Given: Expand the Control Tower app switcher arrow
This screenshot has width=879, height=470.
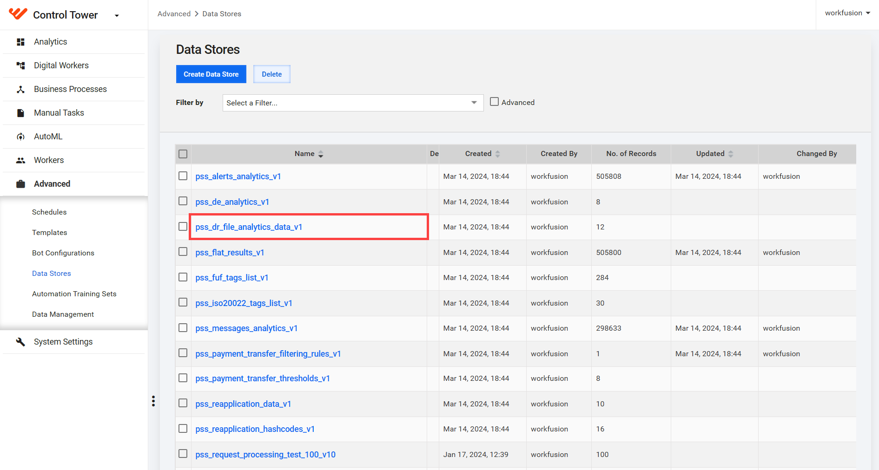Looking at the screenshot, I should click(117, 16).
